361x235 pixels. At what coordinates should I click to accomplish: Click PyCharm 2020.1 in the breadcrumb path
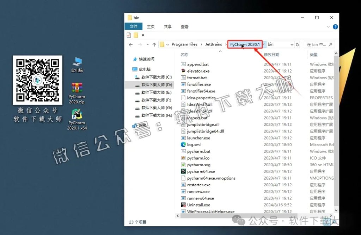click(x=245, y=44)
